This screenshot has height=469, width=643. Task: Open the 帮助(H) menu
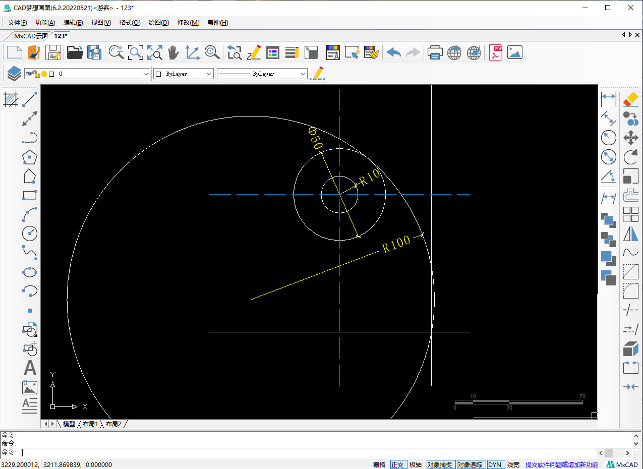(x=218, y=23)
